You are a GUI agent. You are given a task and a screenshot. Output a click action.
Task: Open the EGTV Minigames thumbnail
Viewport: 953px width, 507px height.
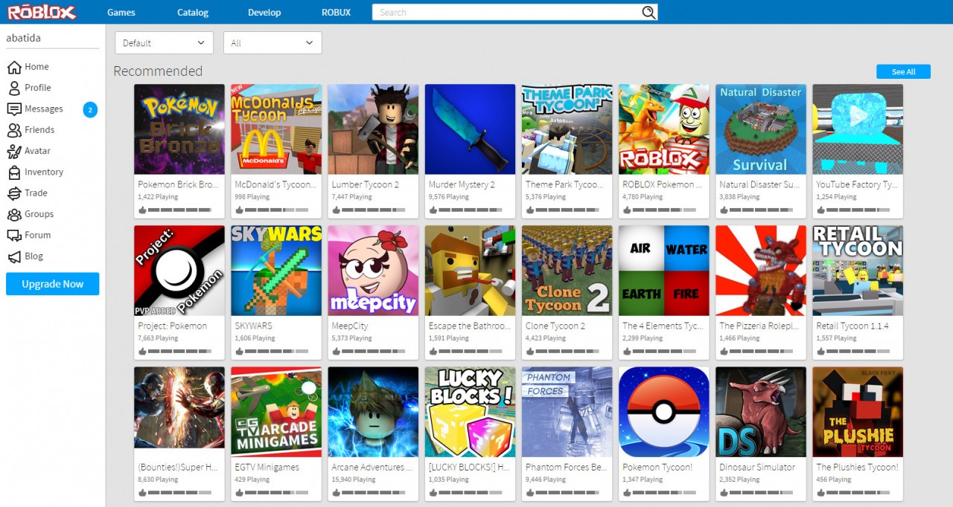[276, 412]
